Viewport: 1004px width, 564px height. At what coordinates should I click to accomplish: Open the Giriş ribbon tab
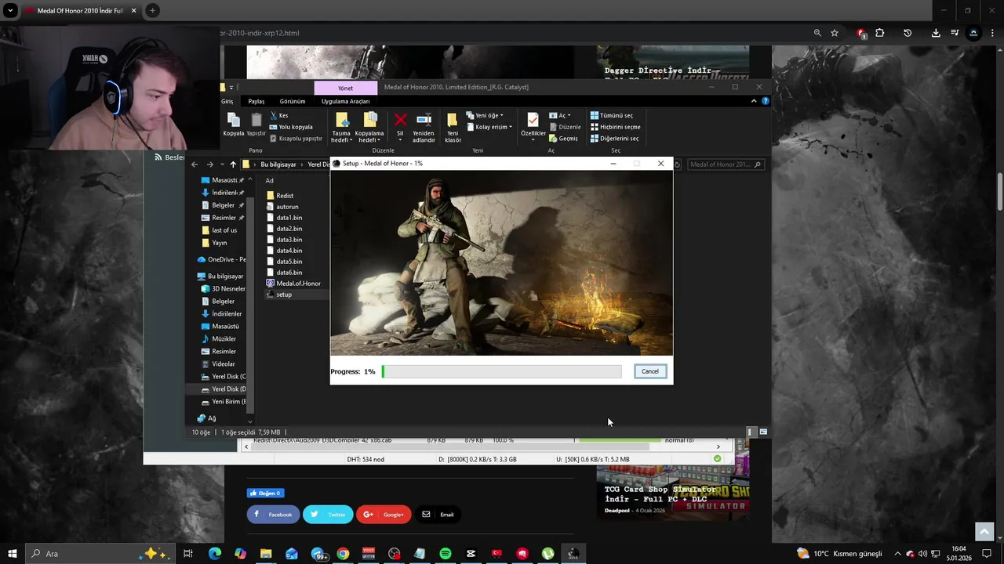pyautogui.click(x=227, y=101)
